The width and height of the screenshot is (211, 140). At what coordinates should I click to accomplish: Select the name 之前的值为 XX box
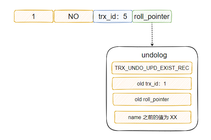click(152, 117)
